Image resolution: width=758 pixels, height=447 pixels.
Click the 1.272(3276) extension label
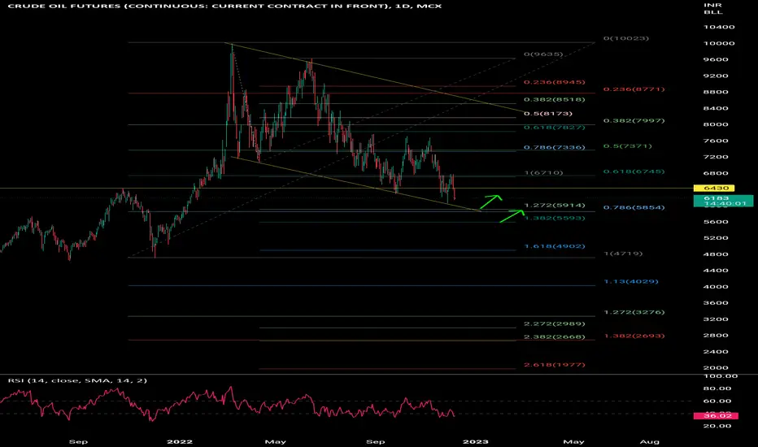634,312
